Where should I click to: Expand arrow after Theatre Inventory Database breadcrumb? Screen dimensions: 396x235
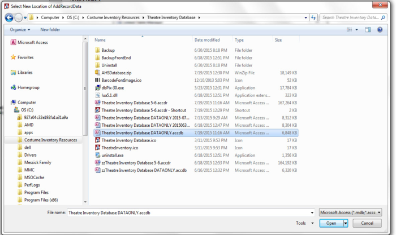[199, 17]
